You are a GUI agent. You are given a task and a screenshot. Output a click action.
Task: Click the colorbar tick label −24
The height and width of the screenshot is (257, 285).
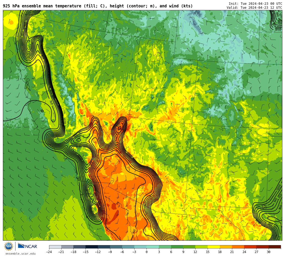click(x=49, y=252)
